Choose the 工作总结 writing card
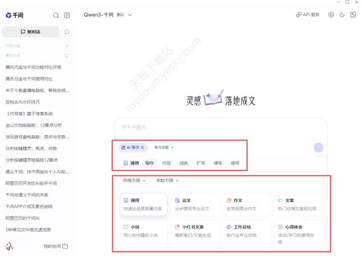 pyautogui.click(x=246, y=234)
